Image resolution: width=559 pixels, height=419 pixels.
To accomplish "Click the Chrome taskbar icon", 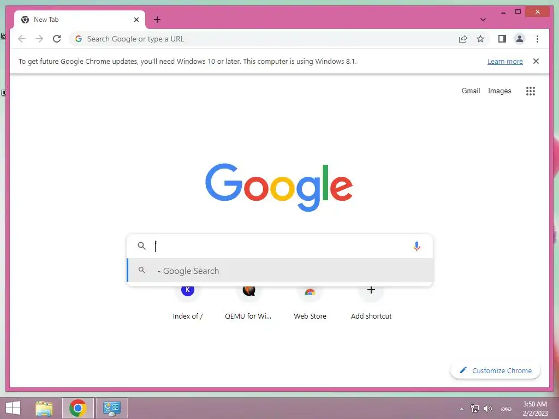I will 78,408.
